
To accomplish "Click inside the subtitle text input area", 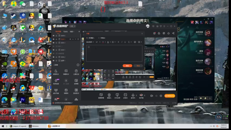I will point(114,53).
